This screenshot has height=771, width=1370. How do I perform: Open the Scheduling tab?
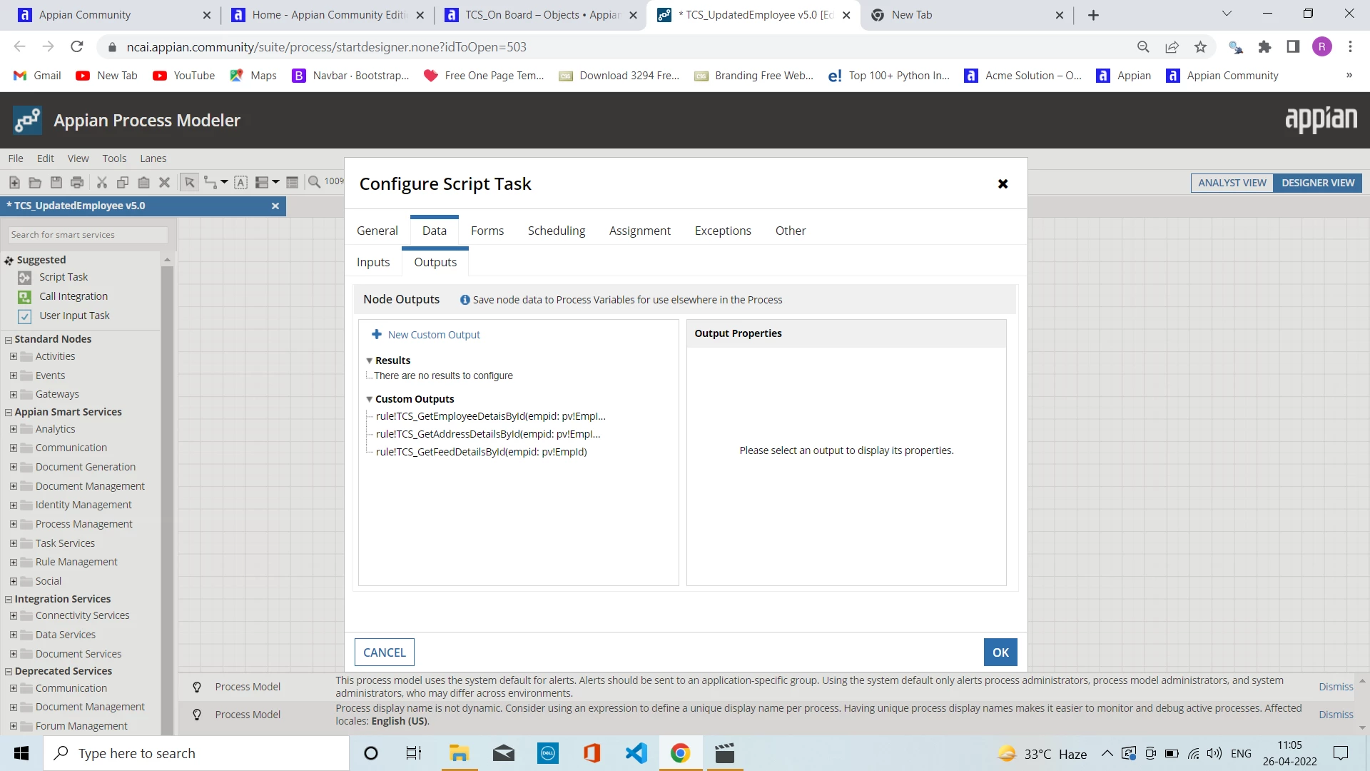point(557,231)
